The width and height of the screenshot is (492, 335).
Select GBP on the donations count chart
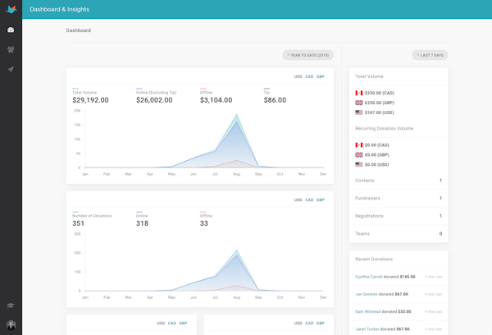(x=321, y=200)
